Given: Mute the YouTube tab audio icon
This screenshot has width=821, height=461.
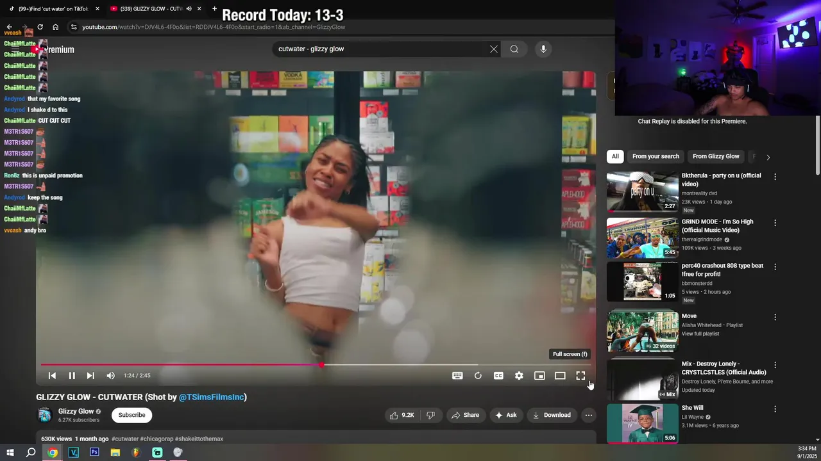Looking at the screenshot, I should click(x=189, y=9).
